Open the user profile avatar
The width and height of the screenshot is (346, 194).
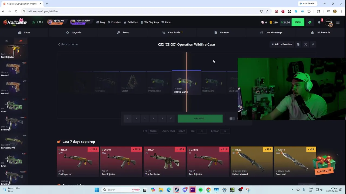click(x=329, y=22)
